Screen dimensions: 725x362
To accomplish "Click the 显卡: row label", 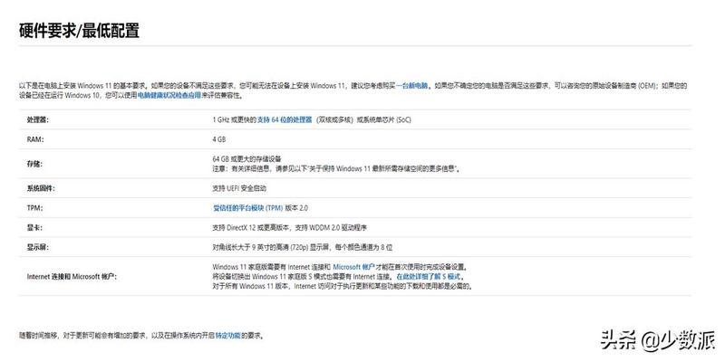I will click(34, 228).
